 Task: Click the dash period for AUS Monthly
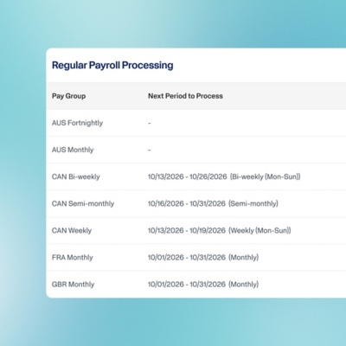tap(150, 150)
